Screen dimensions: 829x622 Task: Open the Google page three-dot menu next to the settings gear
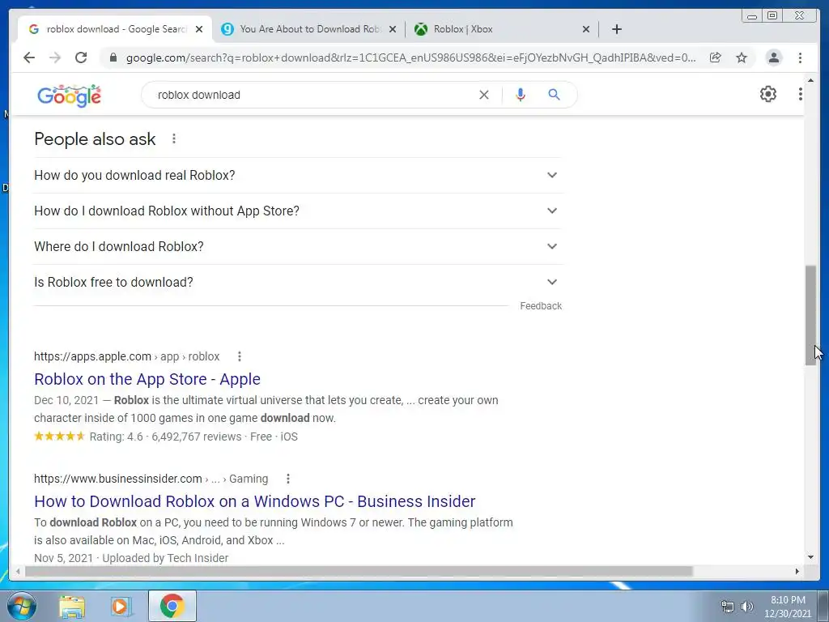tap(800, 94)
